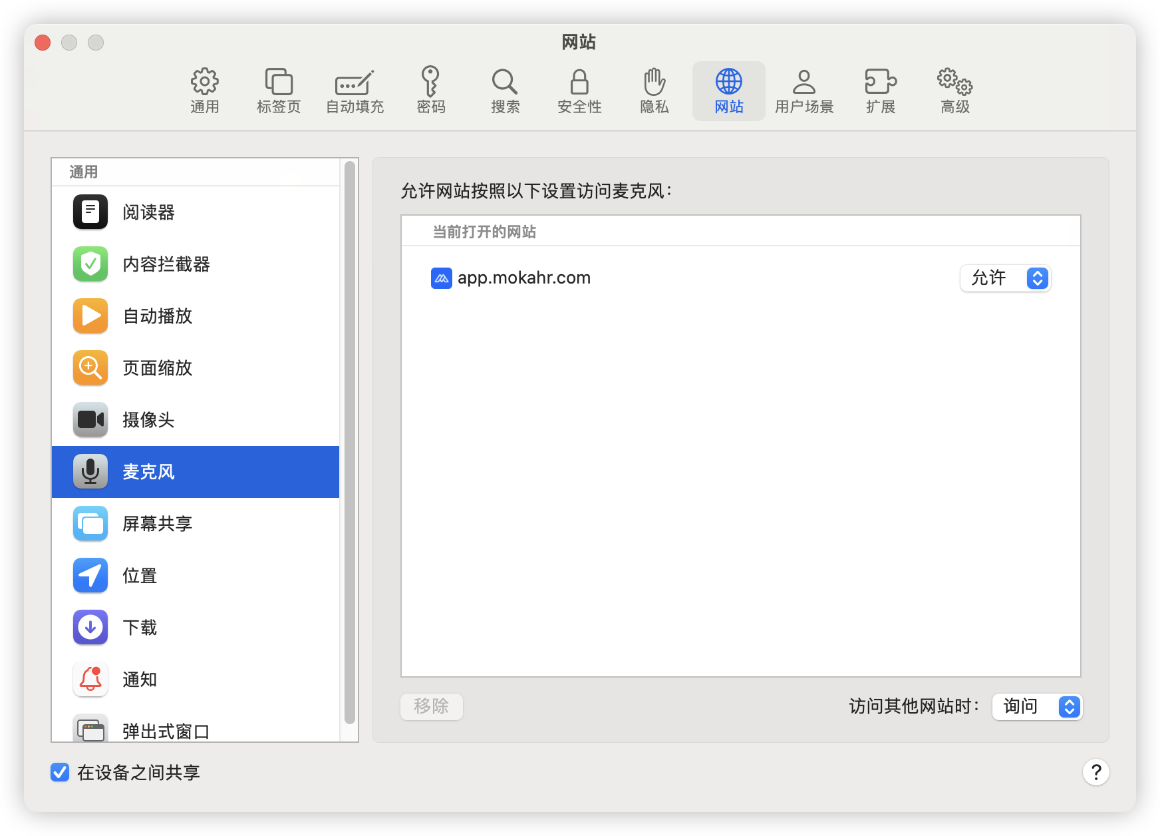Open the 访问其他网站时 询问 dropdown
The height and width of the screenshot is (836, 1160).
(x=1037, y=706)
